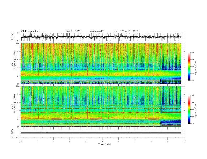Click the log(PSD) label beside ch.1 color bar

point(196,68)
